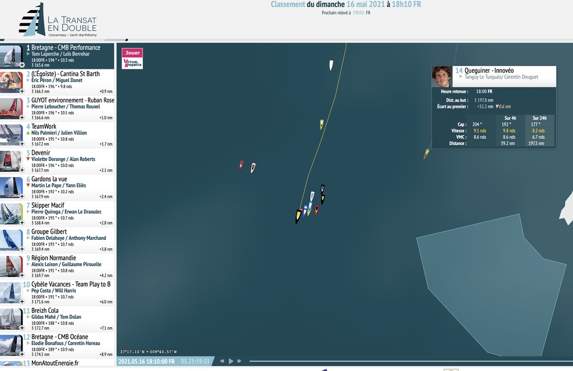Play the race replay
Image resolution: width=573 pixels, height=371 pixels.
click(x=231, y=361)
